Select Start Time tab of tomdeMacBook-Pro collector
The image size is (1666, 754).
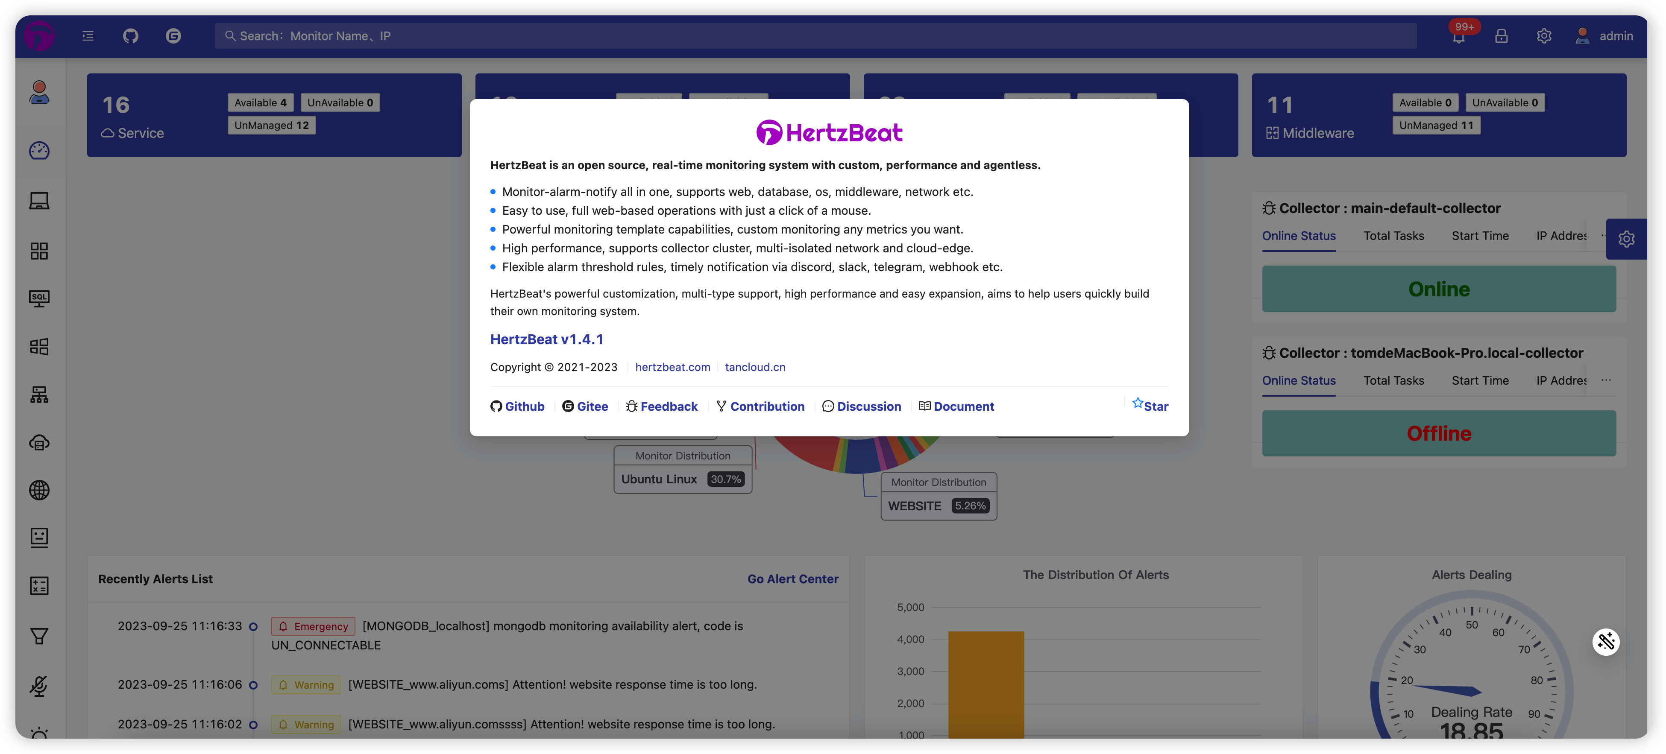pyautogui.click(x=1480, y=381)
